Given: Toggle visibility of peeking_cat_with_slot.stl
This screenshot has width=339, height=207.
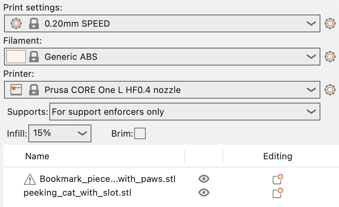Looking at the screenshot, I should 204,193.
